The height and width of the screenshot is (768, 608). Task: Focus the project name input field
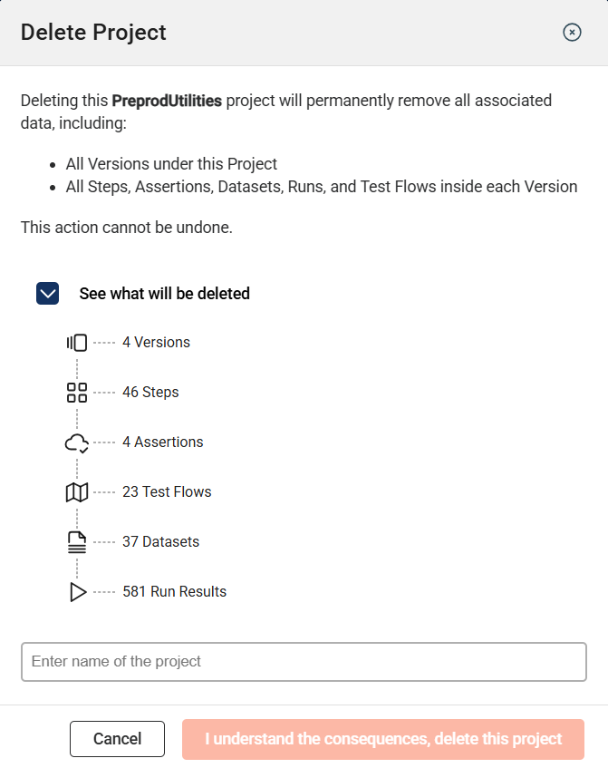[304, 662]
